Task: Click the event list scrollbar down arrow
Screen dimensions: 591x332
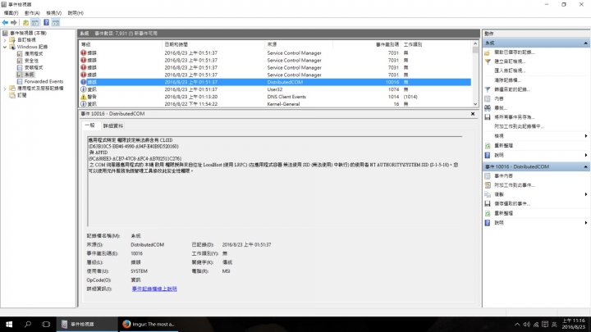Action: click(x=475, y=104)
